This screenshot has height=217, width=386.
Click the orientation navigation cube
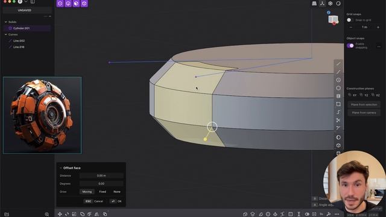(x=333, y=19)
